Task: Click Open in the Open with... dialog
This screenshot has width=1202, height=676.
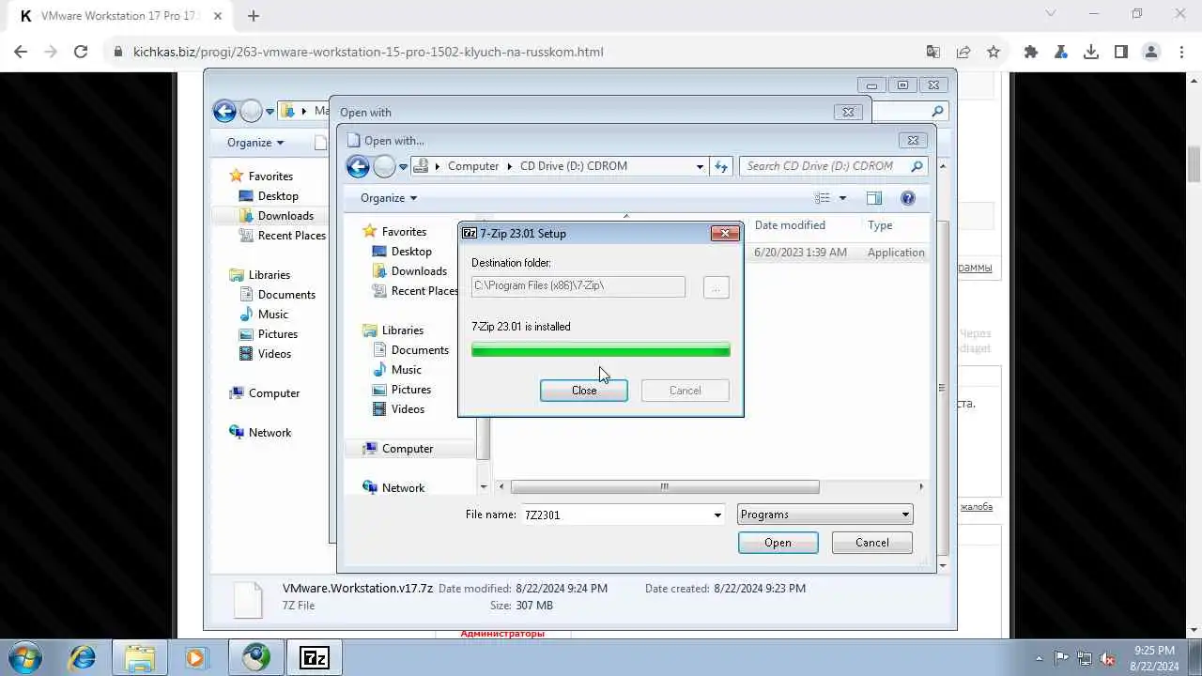Action: 778,543
